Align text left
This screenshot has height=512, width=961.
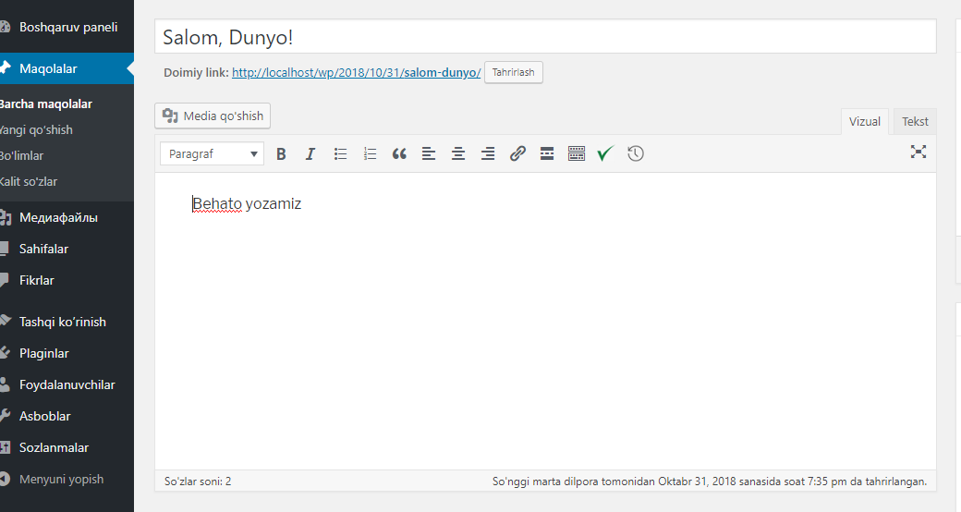(429, 154)
